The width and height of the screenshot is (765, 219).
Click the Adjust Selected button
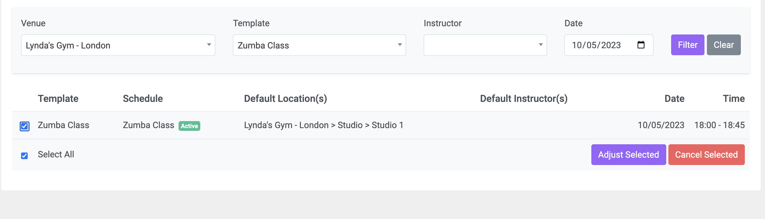pyautogui.click(x=629, y=155)
